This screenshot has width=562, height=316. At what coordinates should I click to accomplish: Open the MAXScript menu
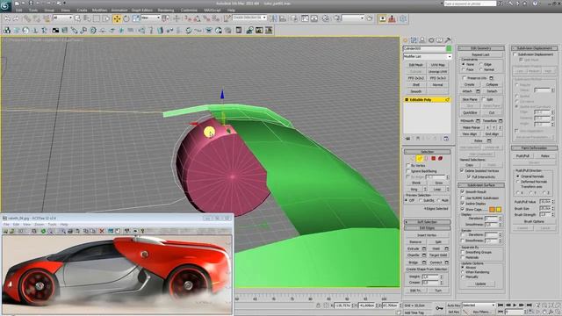pyautogui.click(x=213, y=11)
